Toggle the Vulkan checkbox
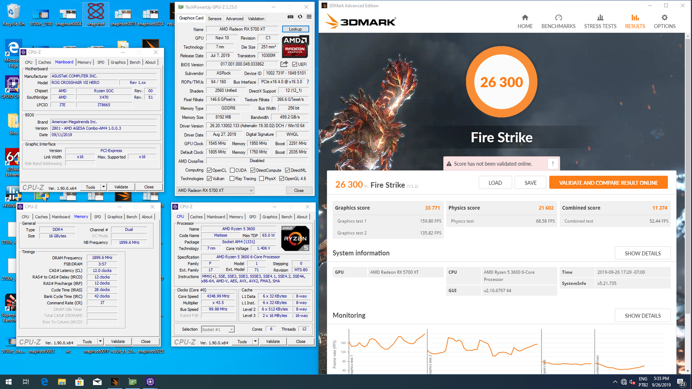The width and height of the screenshot is (692, 389). pos(209,179)
